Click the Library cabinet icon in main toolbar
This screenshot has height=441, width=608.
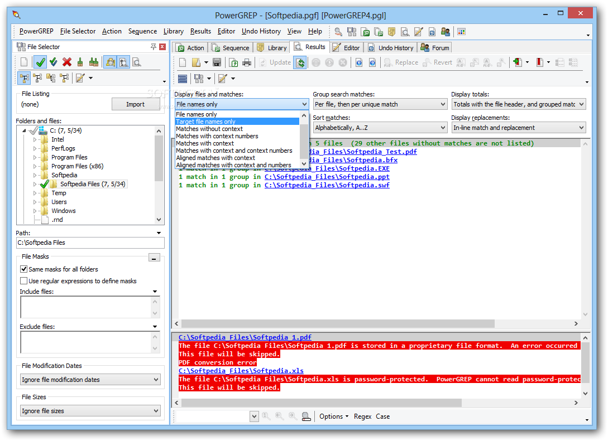391,32
